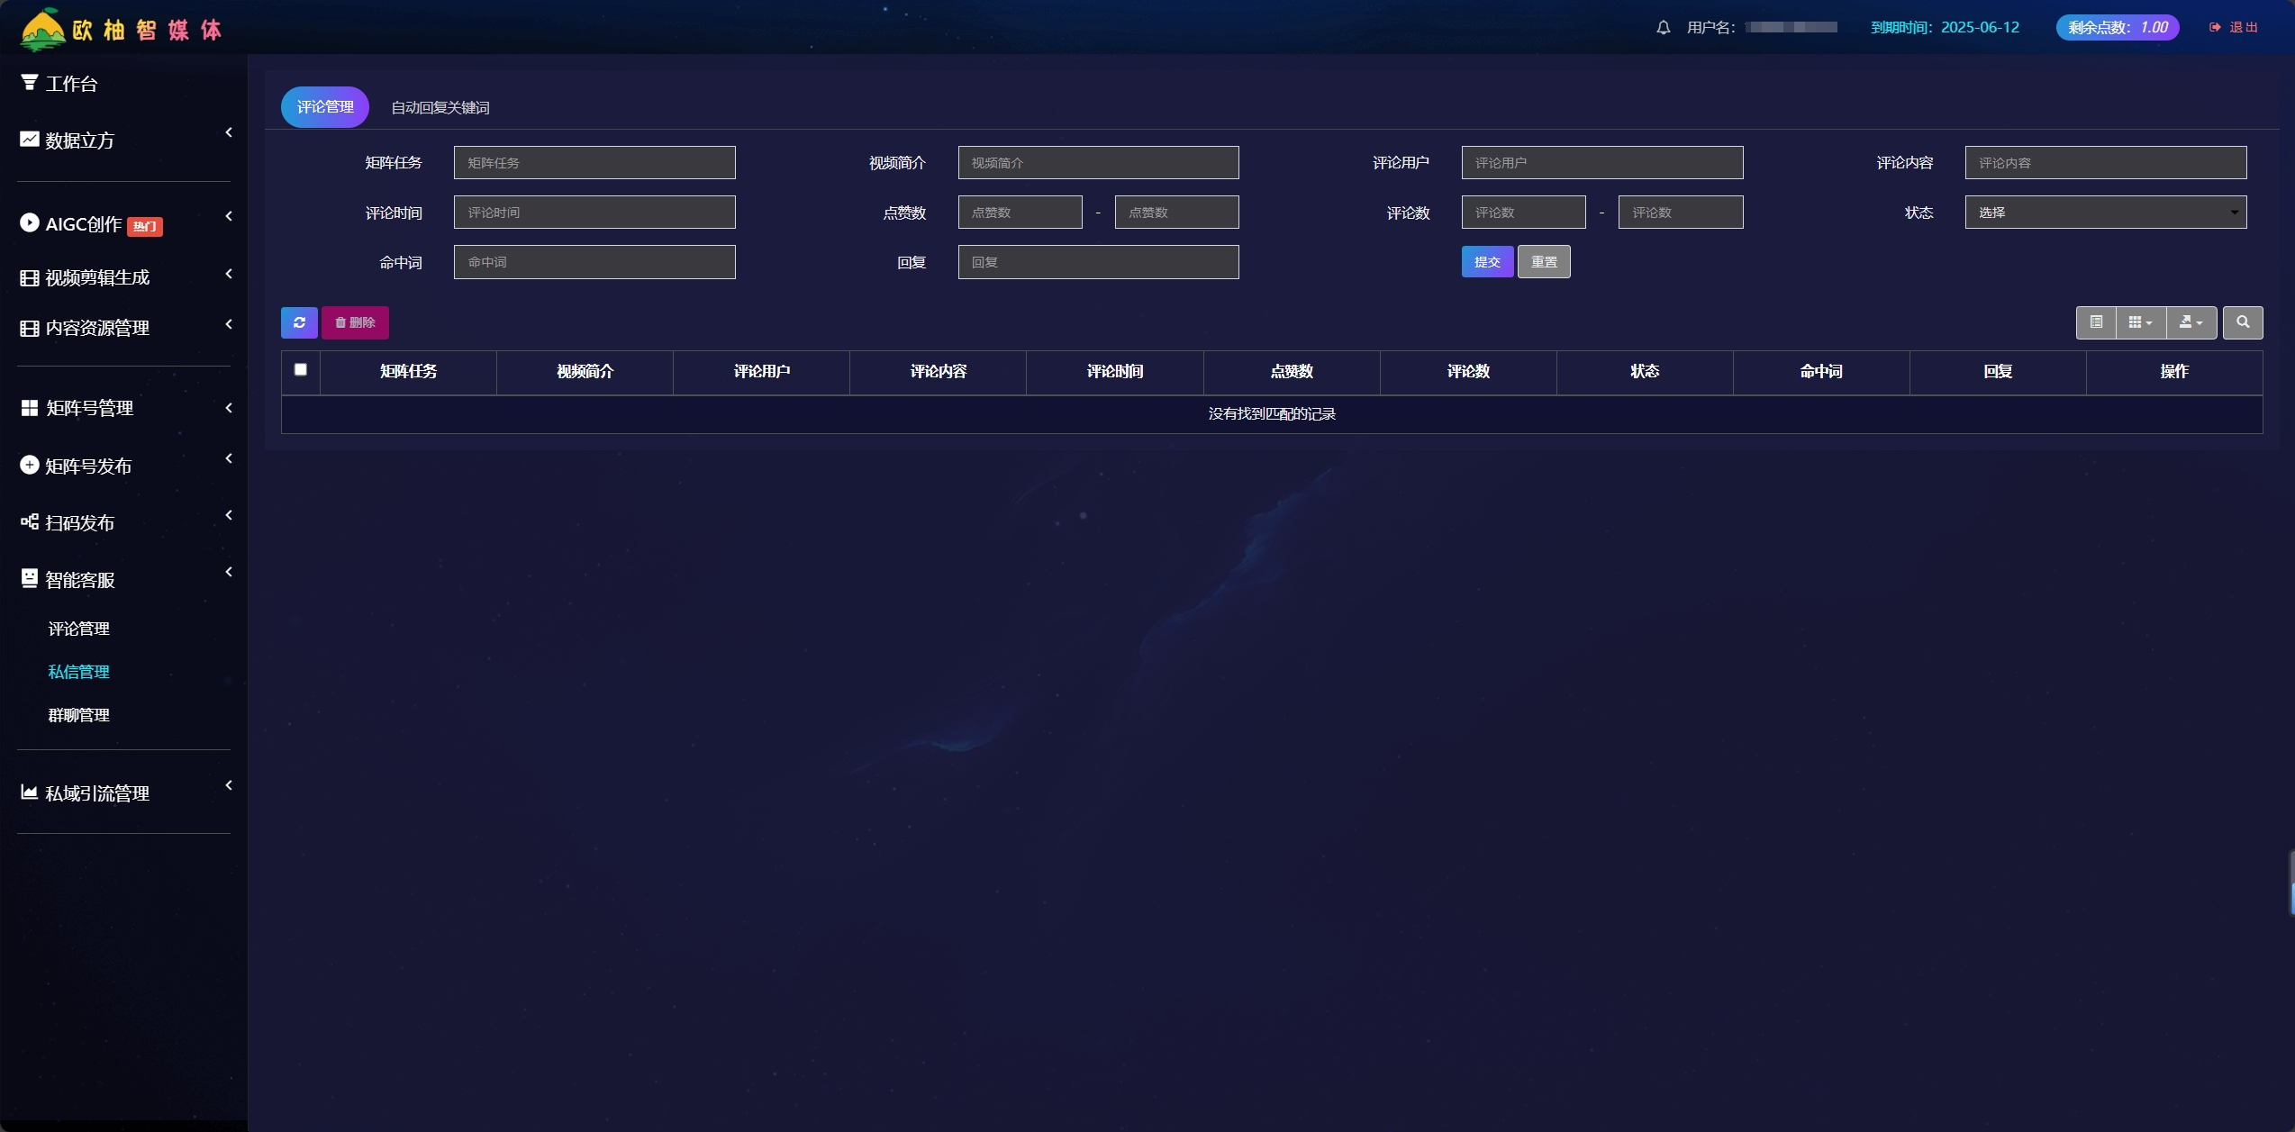2295x1132 pixels.
Task: Click the 内容资源管理 film icon
Action: [30, 328]
